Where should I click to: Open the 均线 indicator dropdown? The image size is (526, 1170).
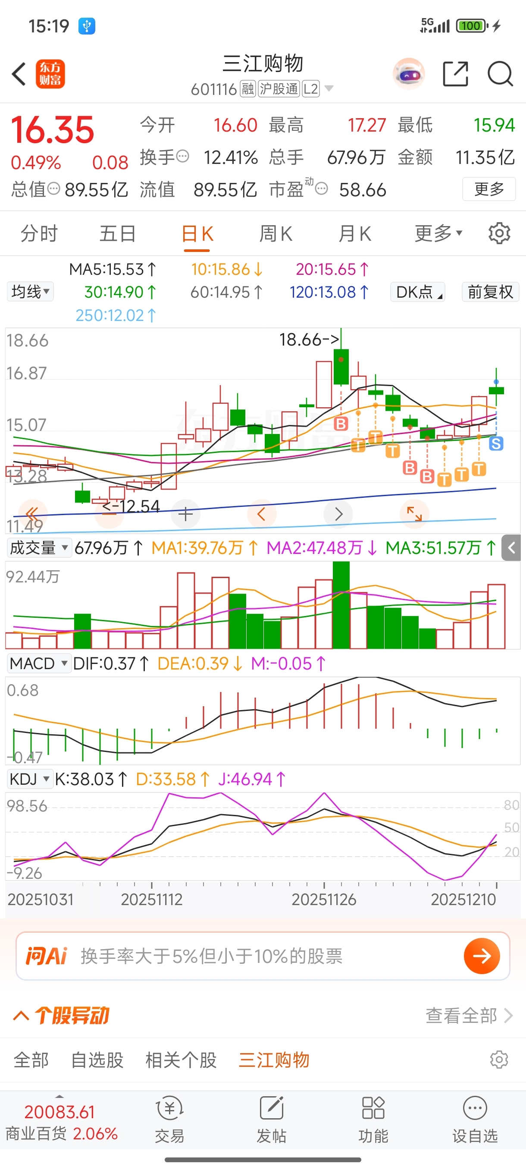tap(31, 292)
